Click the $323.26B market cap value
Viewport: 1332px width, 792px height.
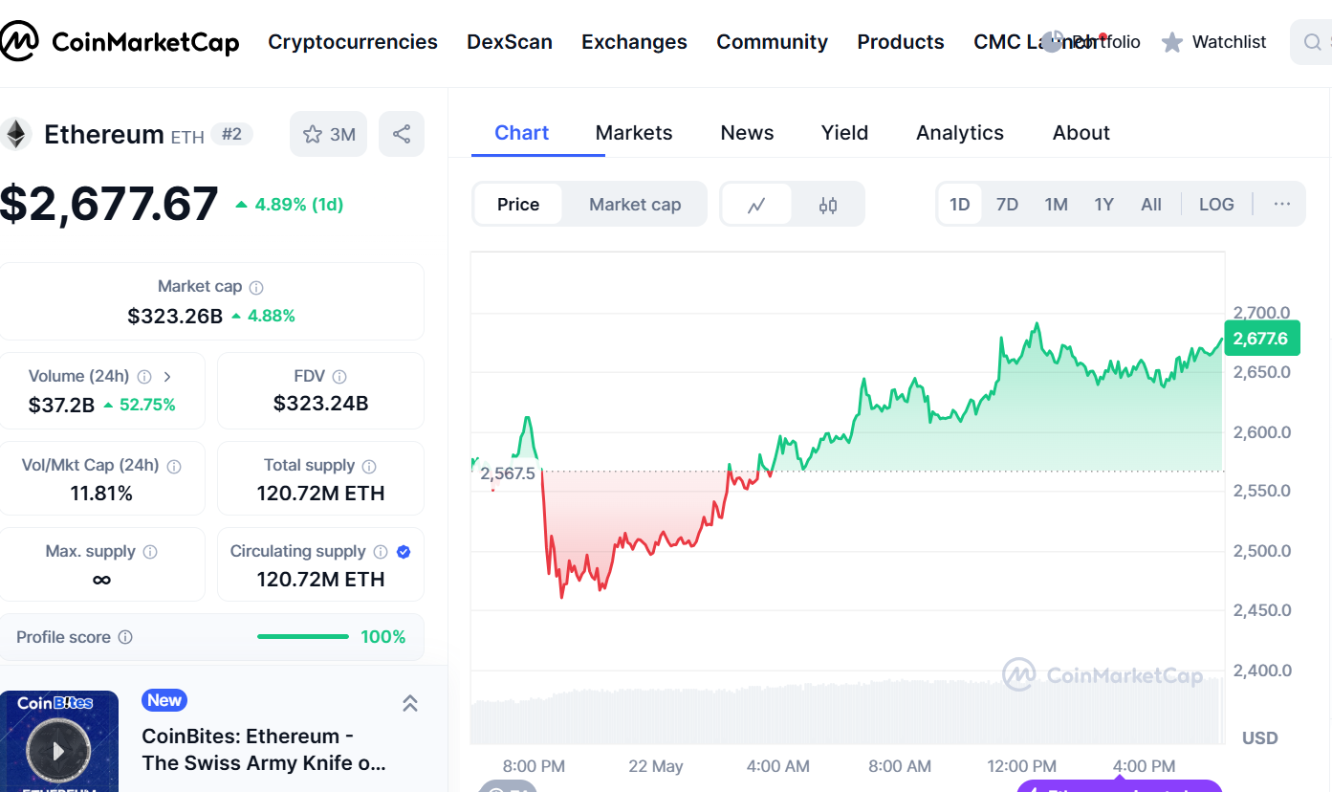coord(175,316)
